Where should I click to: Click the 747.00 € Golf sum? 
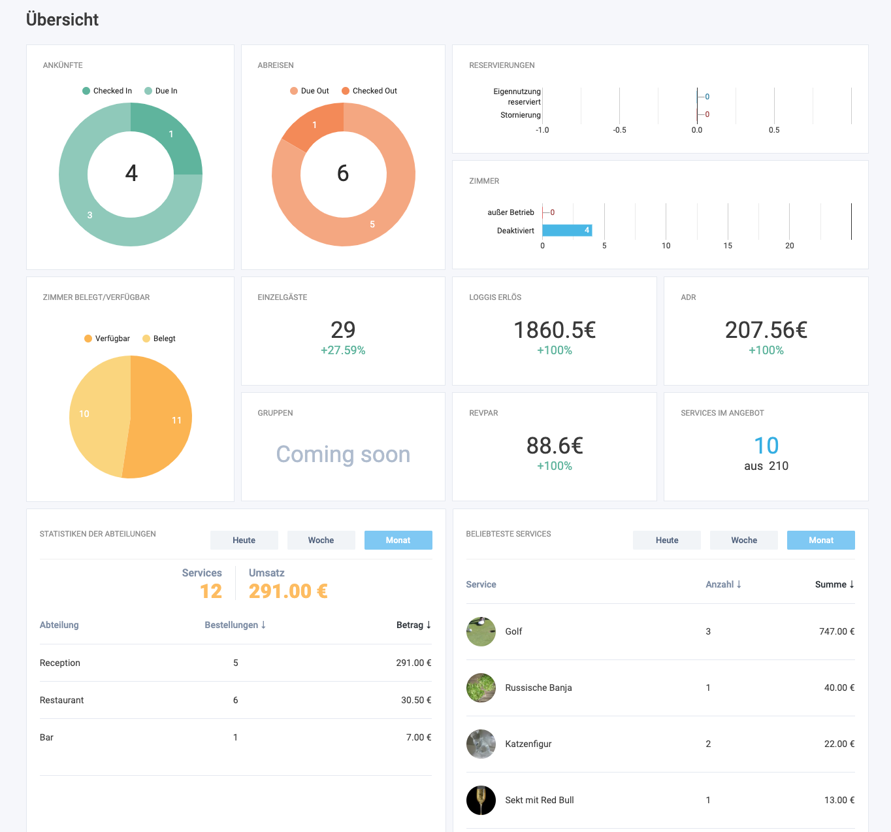(837, 631)
